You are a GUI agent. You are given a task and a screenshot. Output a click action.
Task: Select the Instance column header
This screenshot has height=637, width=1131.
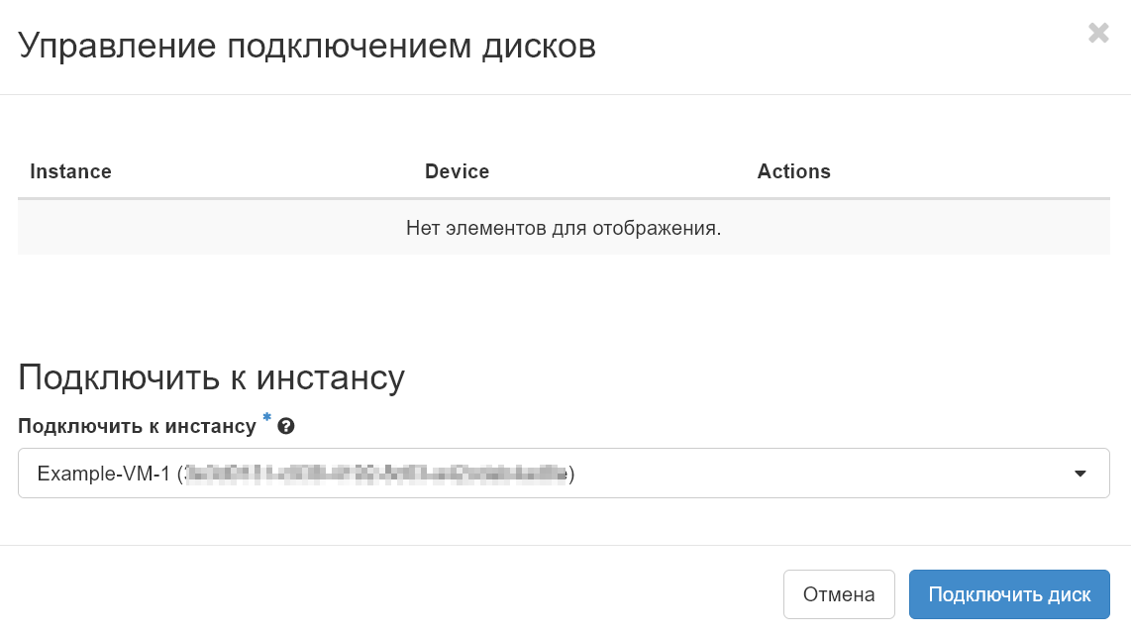(x=70, y=171)
